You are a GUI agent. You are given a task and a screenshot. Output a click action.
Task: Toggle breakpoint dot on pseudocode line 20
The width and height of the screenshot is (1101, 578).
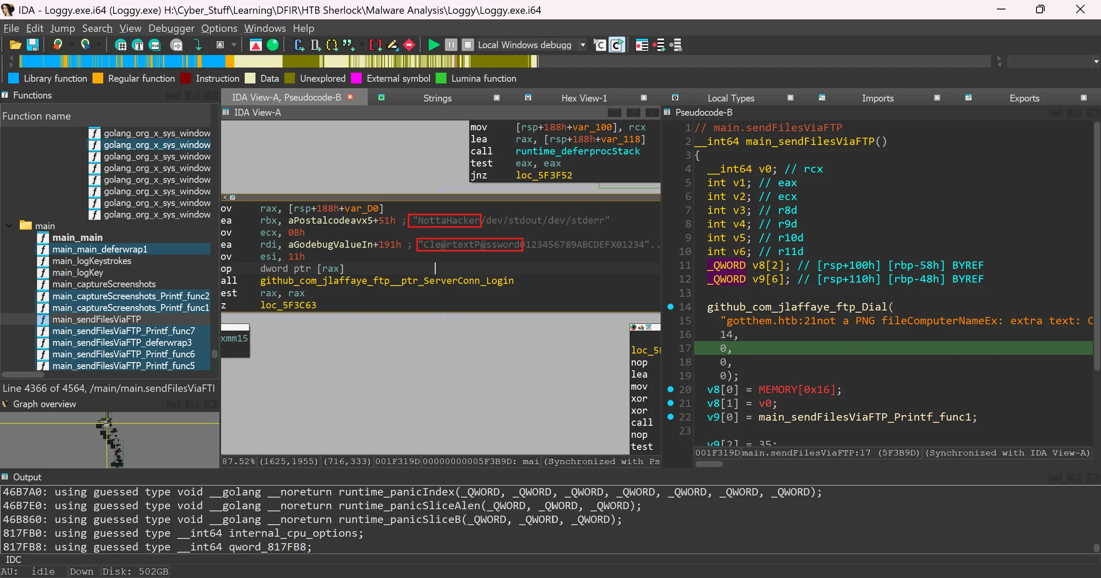670,389
